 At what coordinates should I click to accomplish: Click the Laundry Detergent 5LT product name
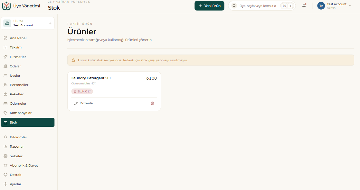pyautogui.click(x=91, y=78)
